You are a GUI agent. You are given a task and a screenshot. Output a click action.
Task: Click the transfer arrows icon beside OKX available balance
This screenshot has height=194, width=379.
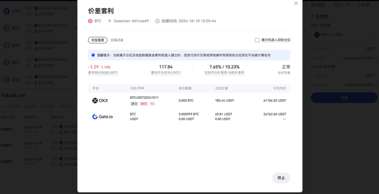coord(376,58)
